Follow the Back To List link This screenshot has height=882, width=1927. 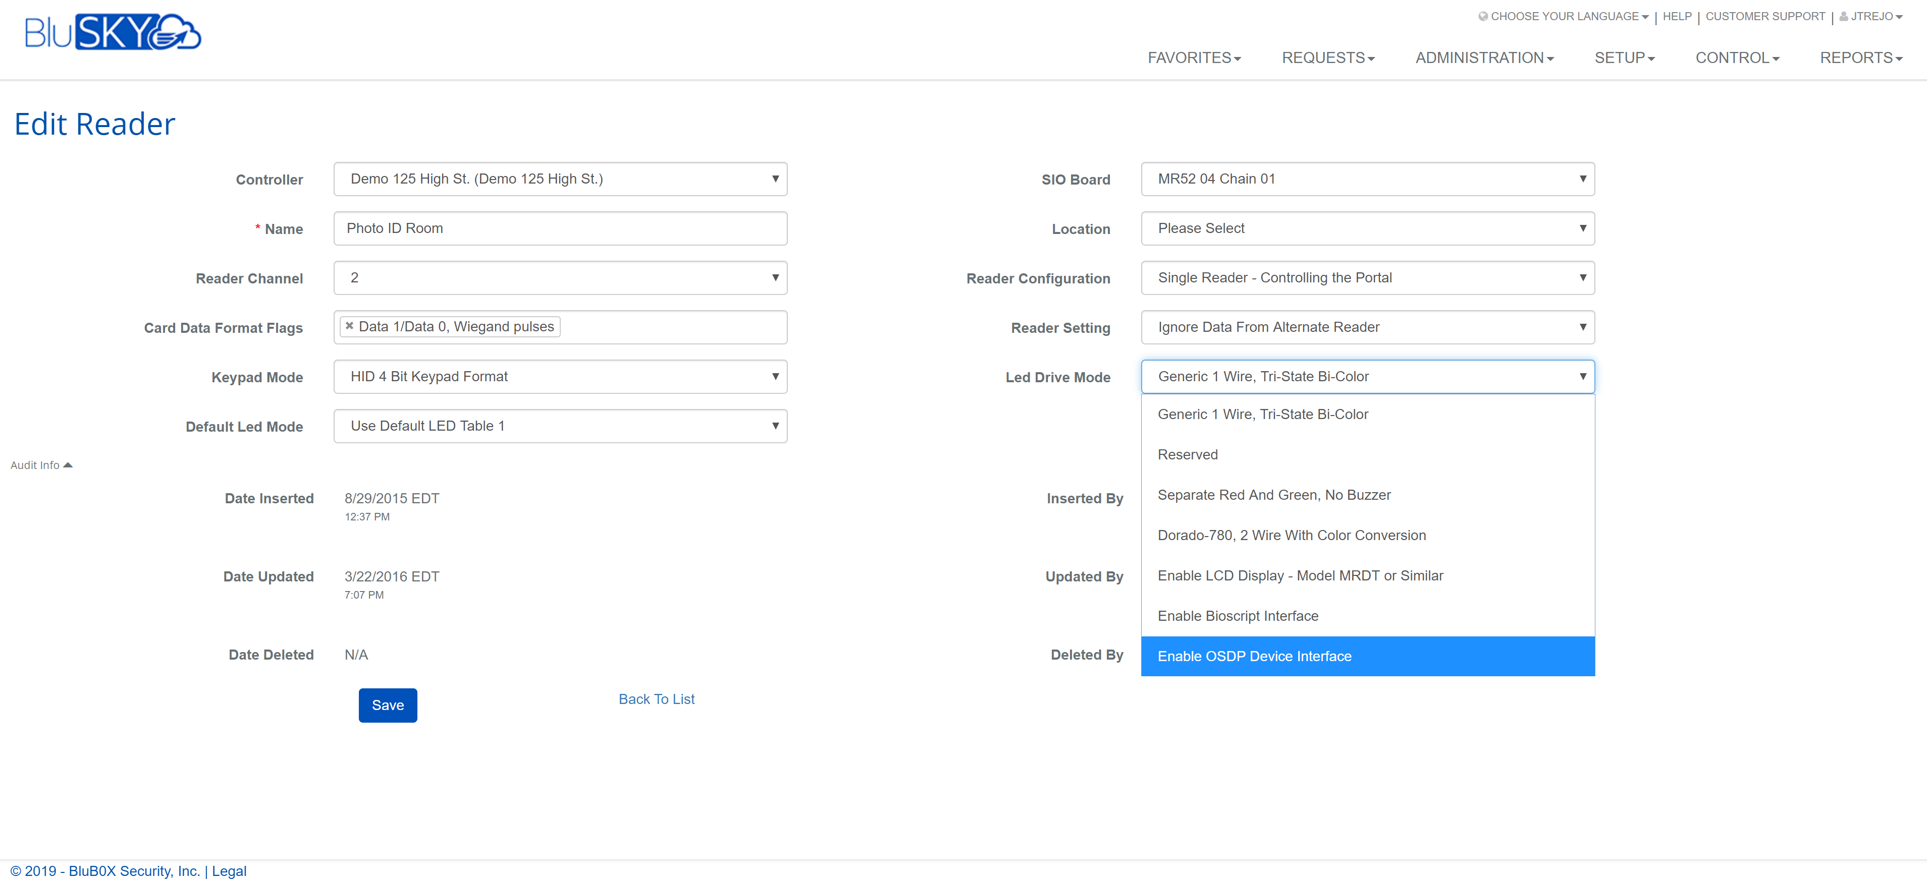click(656, 699)
